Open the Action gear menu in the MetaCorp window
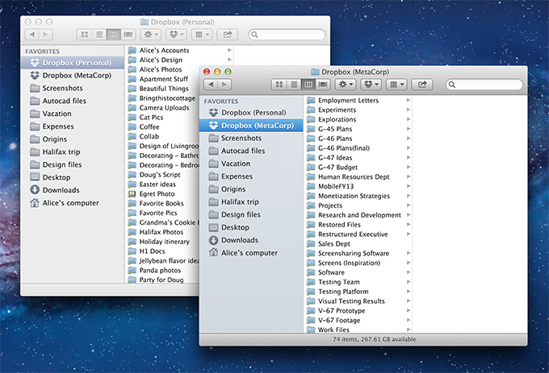This screenshot has width=549, height=373. coord(345,85)
